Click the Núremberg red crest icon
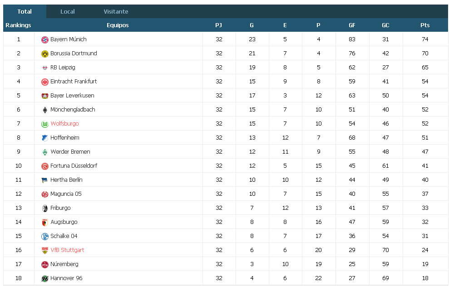The width and height of the screenshot is (449, 286). 44,264
